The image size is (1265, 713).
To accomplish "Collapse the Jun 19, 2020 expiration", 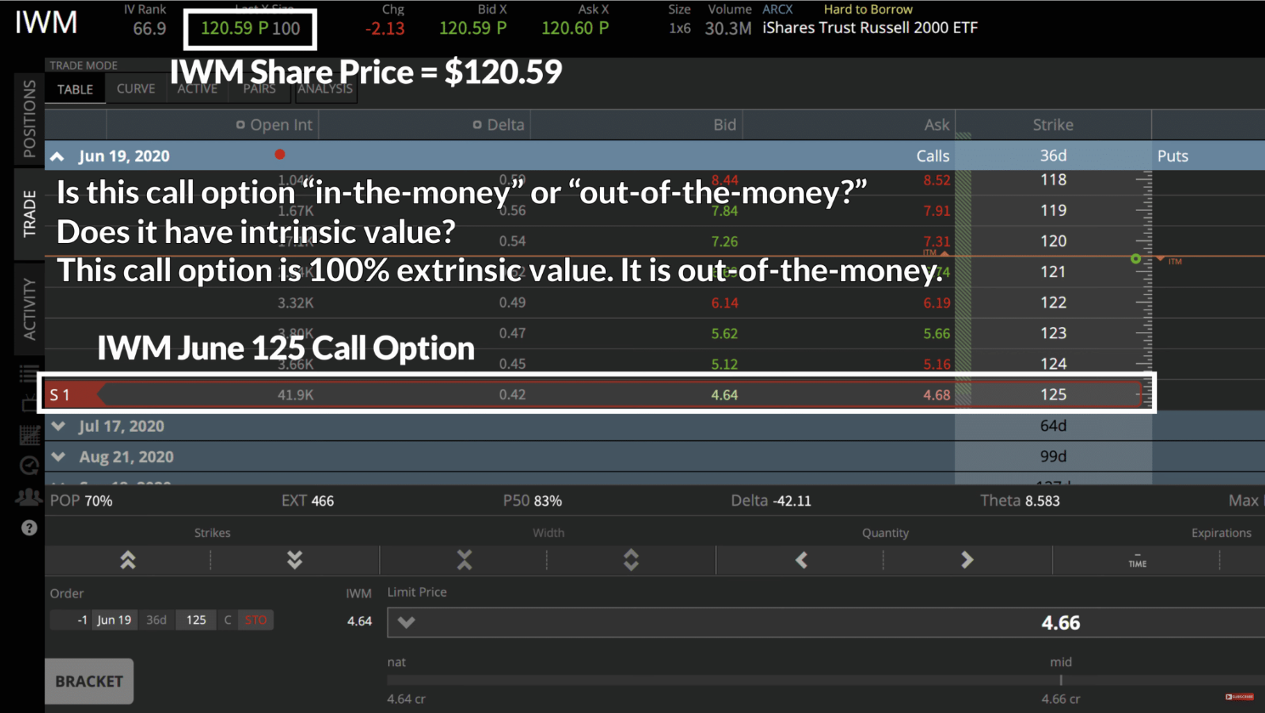I will click(x=57, y=156).
